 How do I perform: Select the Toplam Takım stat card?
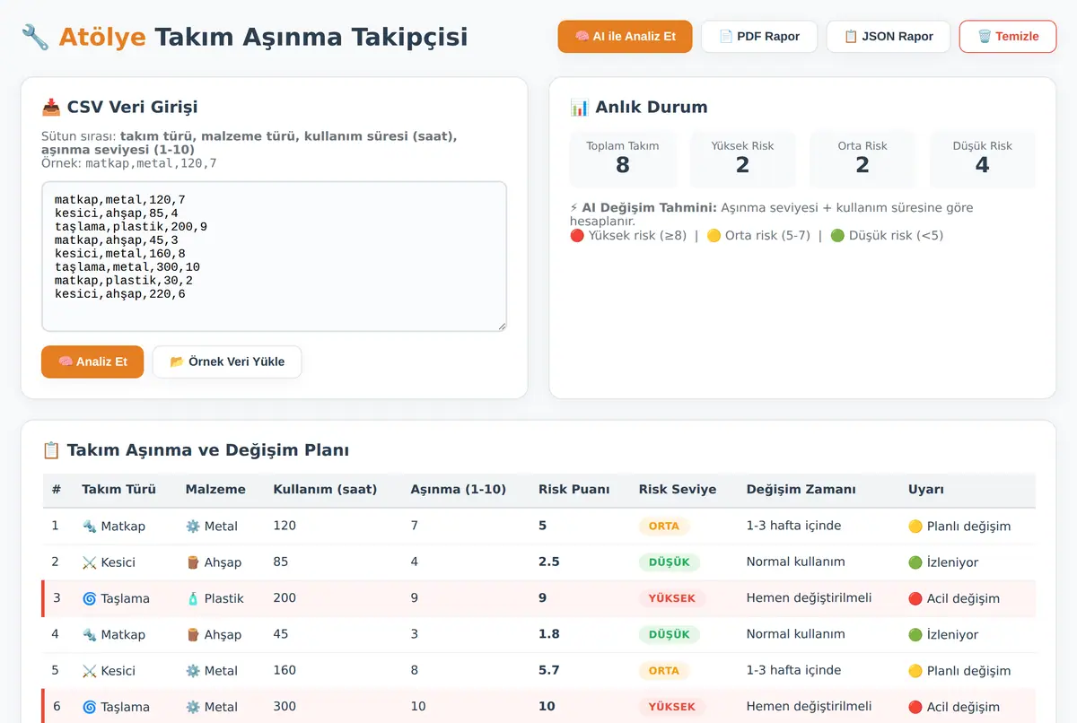(x=623, y=159)
